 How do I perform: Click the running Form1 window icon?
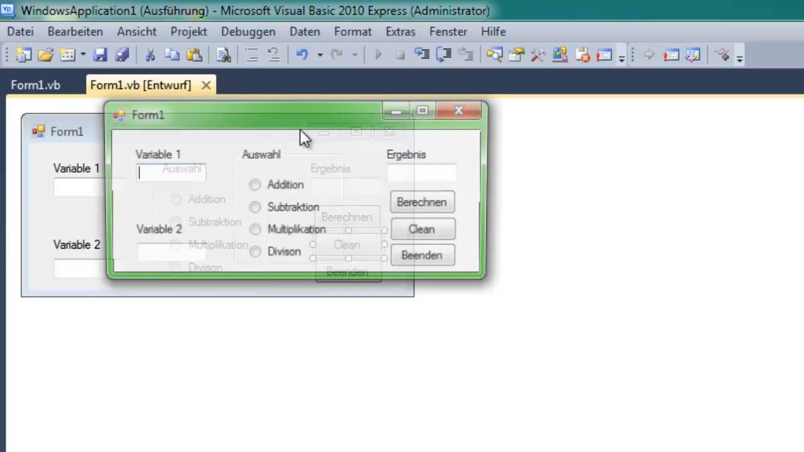coord(119,115)
